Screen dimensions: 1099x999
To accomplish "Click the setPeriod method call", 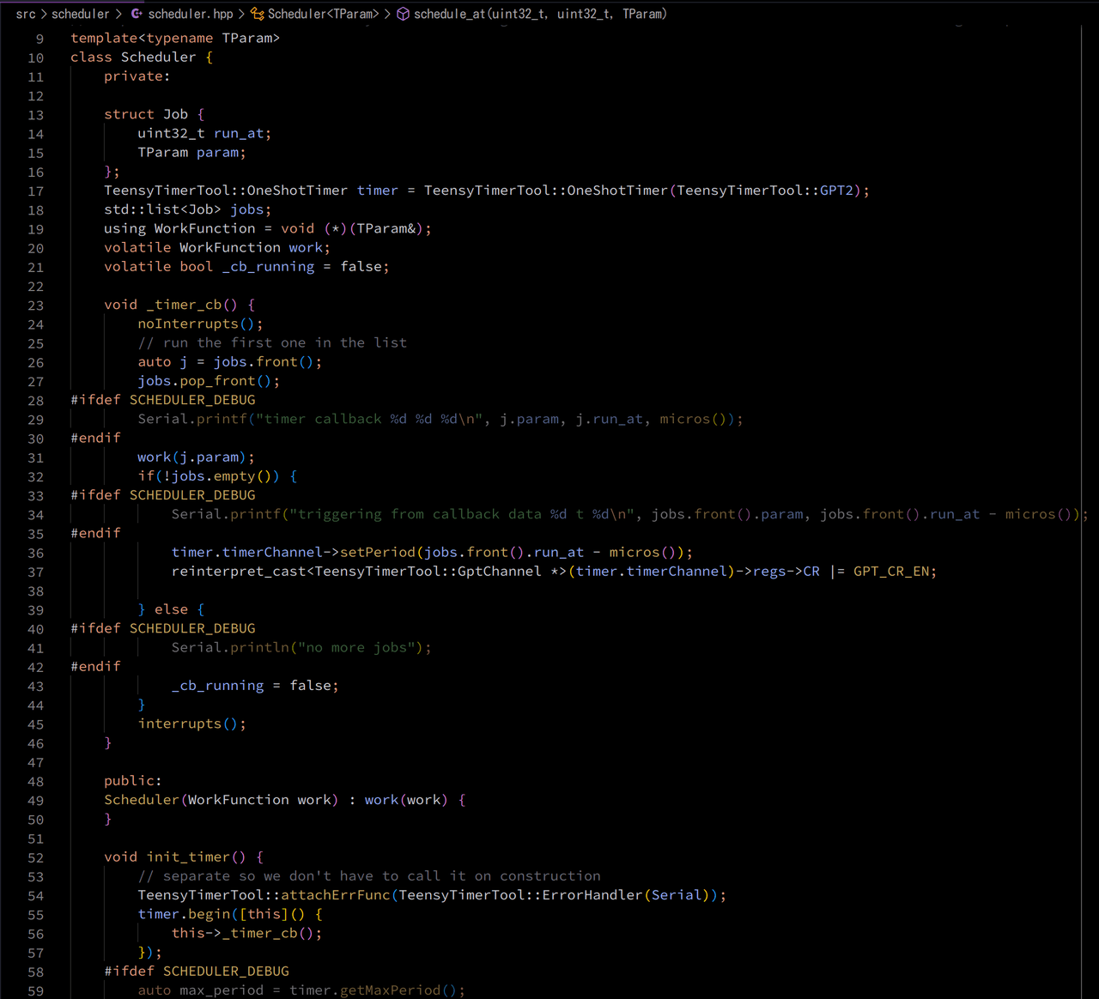I will (378, 552).
